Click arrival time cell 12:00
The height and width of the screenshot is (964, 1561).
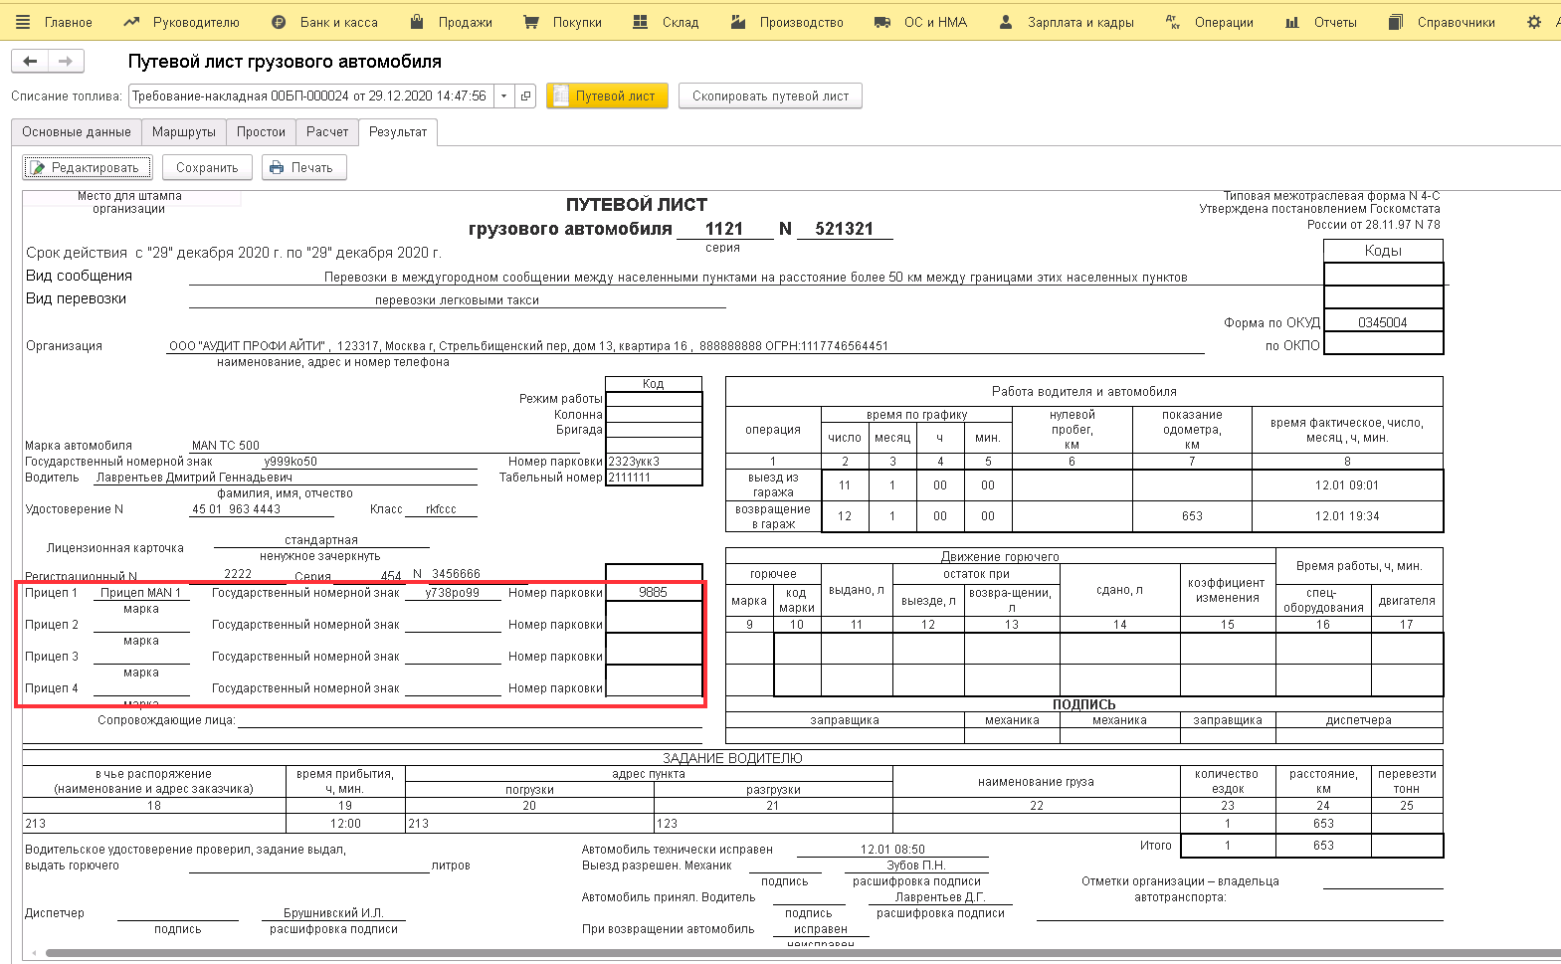tap(345, 824)
